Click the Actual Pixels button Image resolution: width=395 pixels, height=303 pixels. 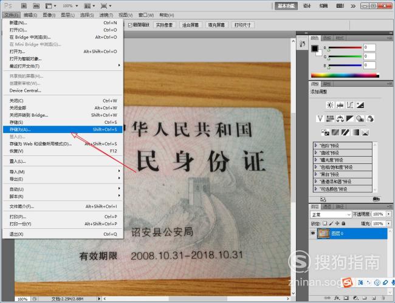(164, 25)
